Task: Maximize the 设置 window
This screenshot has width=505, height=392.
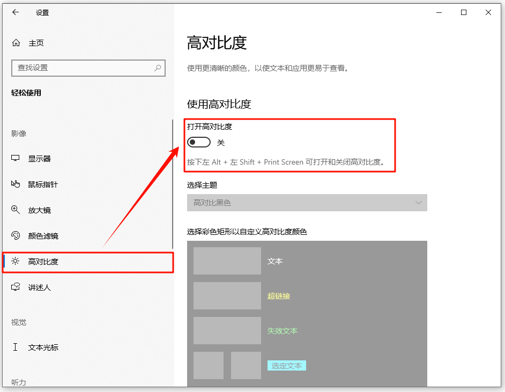Action: coord(464,12)
